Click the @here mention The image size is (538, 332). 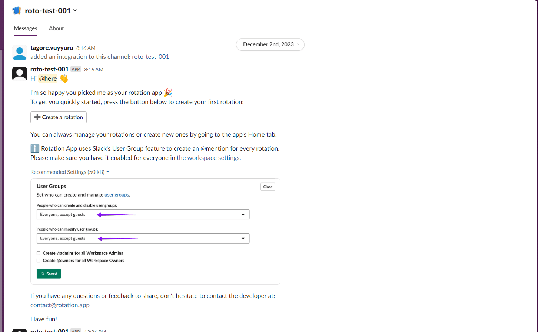48,78
